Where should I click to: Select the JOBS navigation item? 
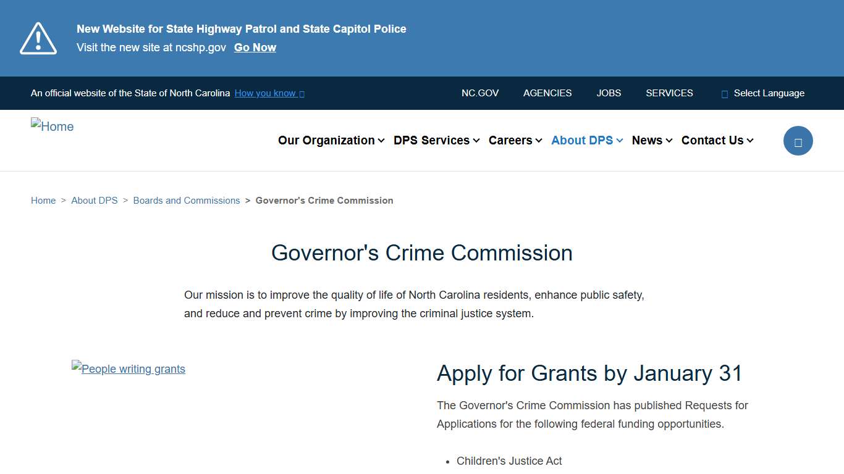pyautogui.click(x=609, y=93)
